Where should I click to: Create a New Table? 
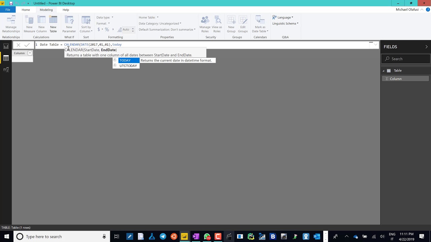pos(53,24)
